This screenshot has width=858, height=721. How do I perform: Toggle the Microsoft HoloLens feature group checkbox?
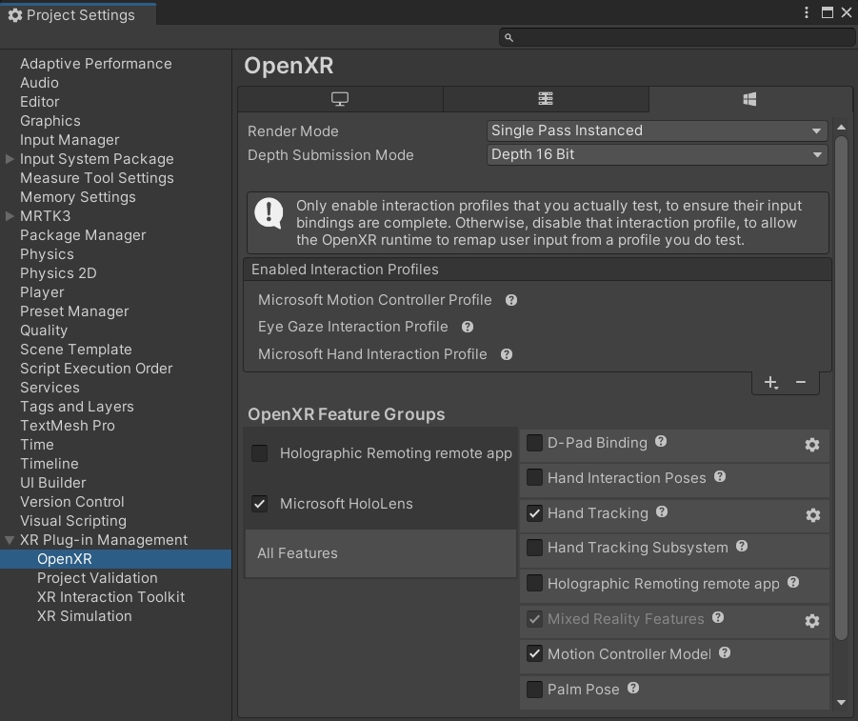point(260,504)
